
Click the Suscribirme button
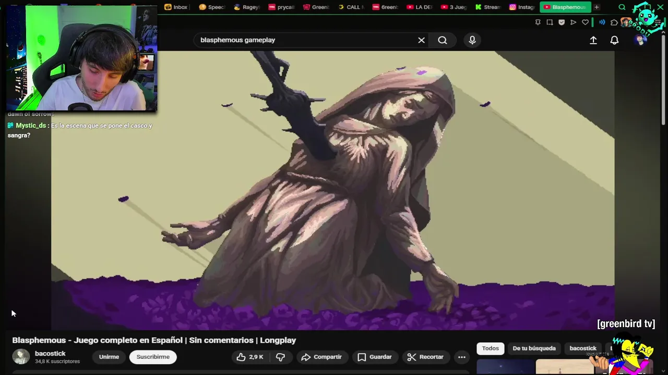pyautogui.click(x=153, y=357)
